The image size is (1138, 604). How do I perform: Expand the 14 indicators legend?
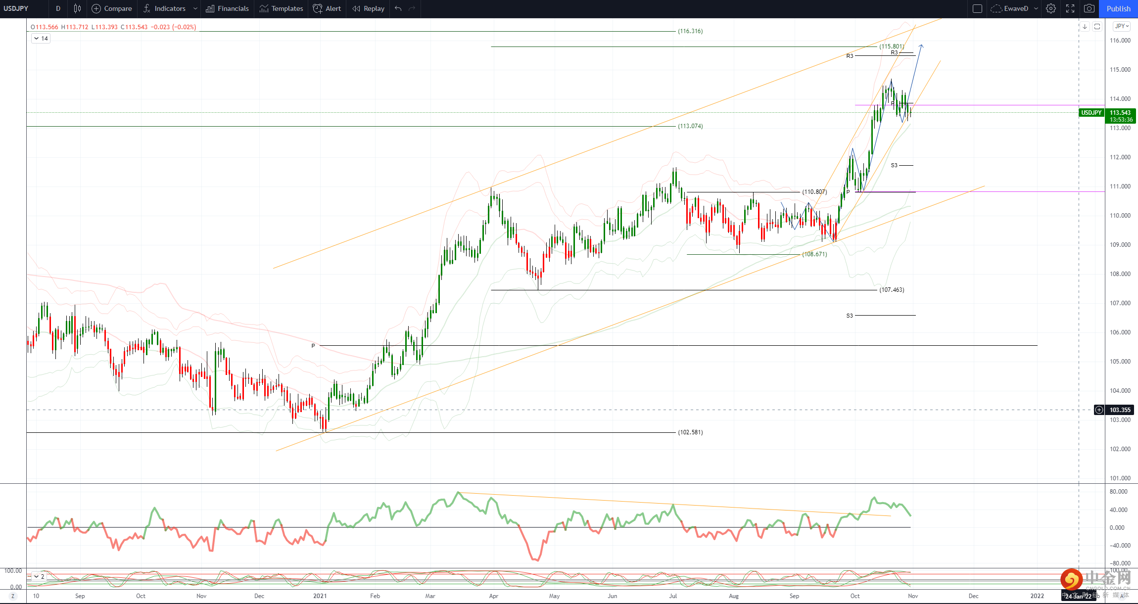tap(41, 38)
